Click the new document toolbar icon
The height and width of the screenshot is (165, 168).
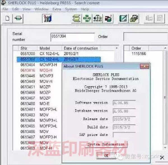(7, 18)
